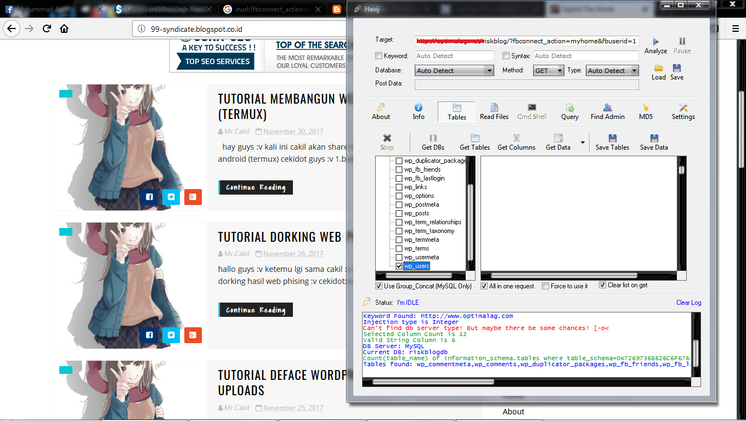Click the Keyword Auto Detect input field
This screenshot has width=746, height=421.
454,56
